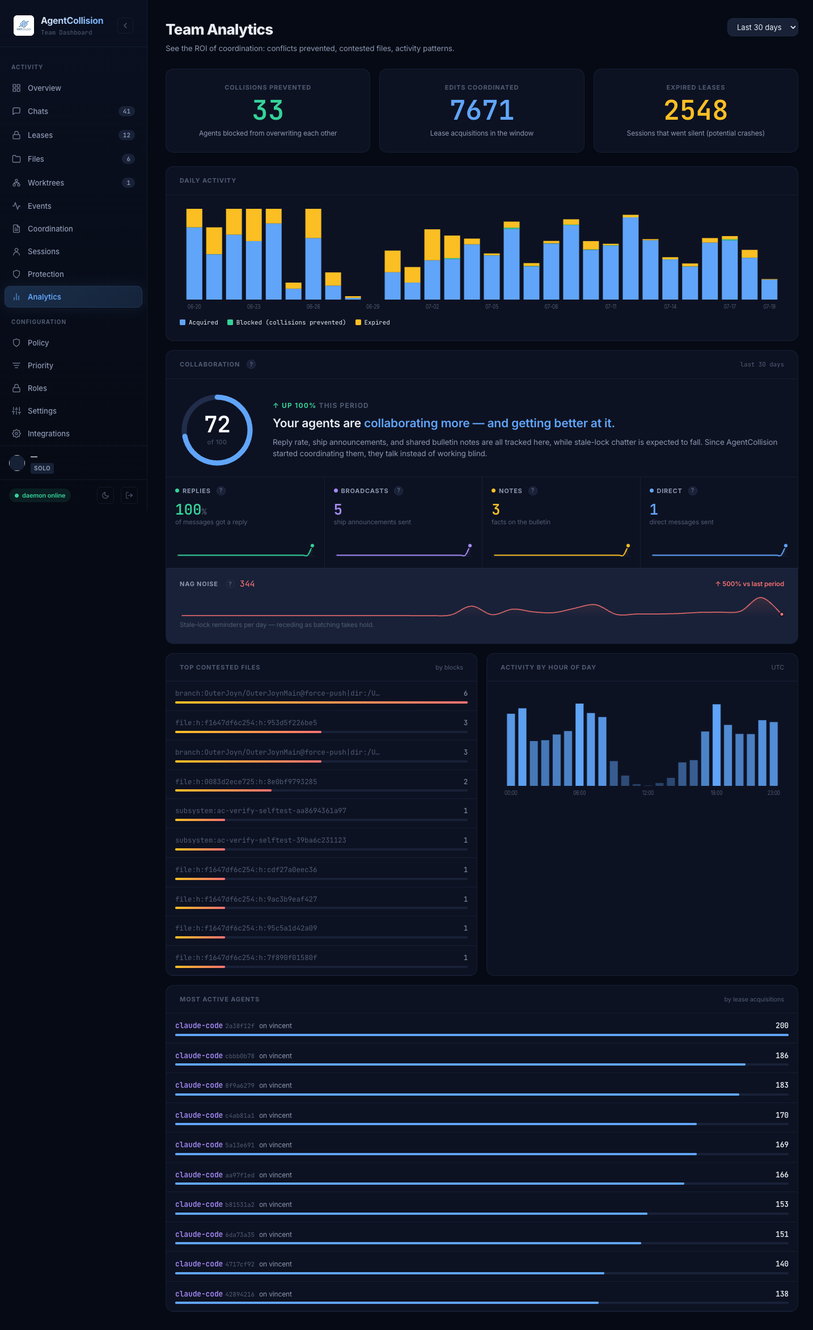
Task: Select file:h:0083d2ece725:h:8e0bf9793285 row
Action: (x=321, y=784)
